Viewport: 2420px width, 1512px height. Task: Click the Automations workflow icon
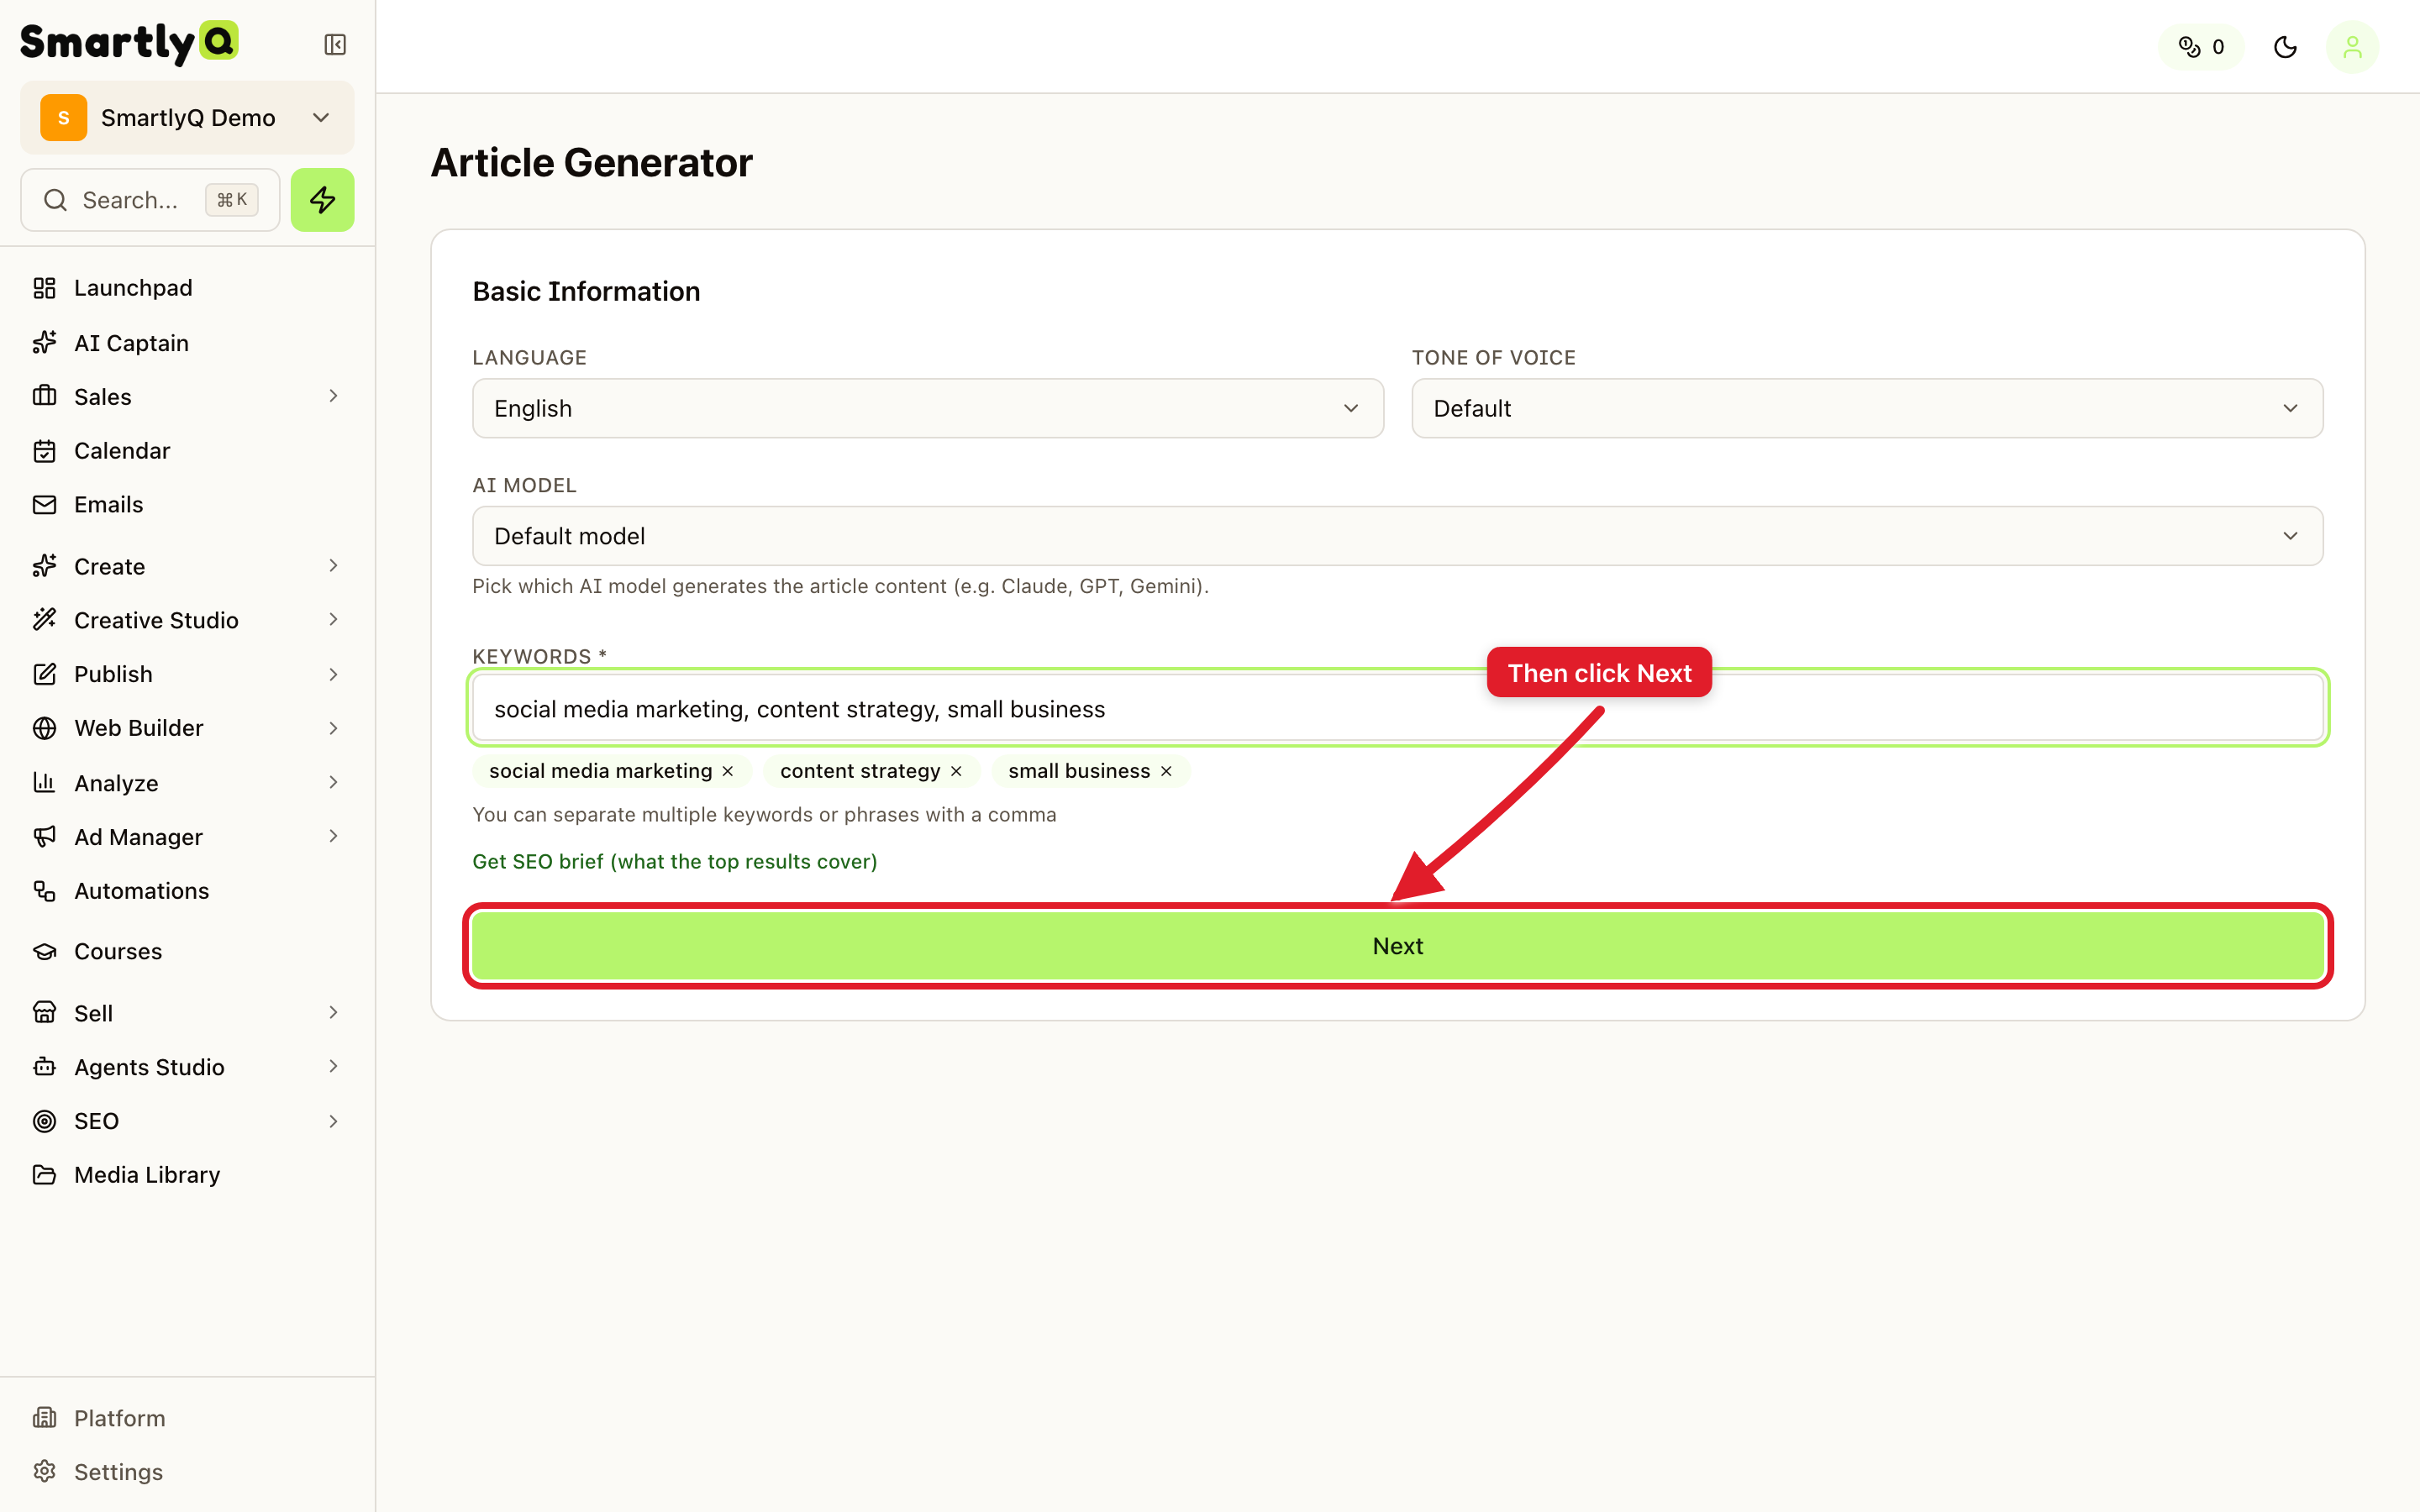click(44, 891)
